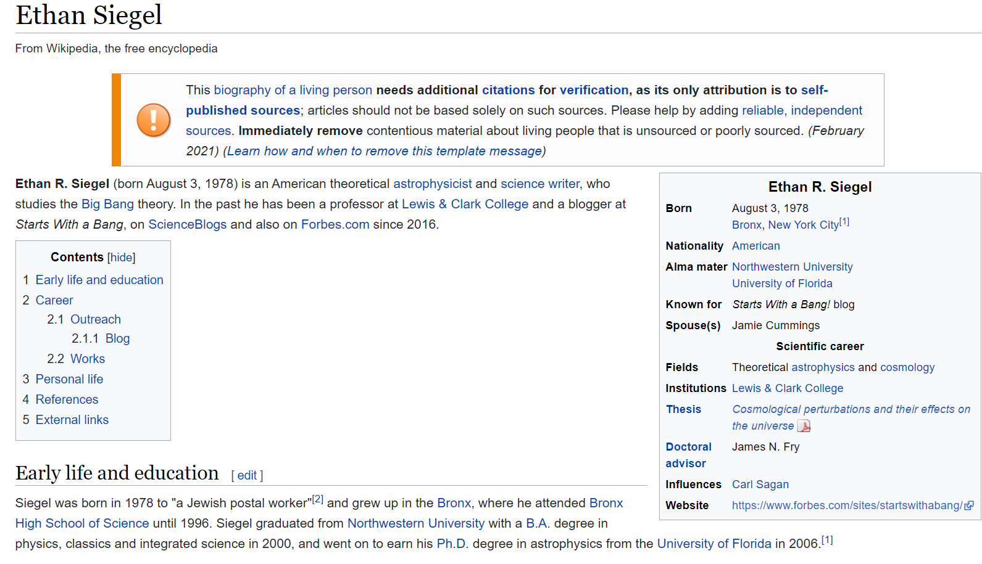Open Northwestern University link in body text

click(416, 523)
